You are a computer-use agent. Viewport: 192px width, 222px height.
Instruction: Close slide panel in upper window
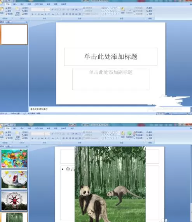26,22
